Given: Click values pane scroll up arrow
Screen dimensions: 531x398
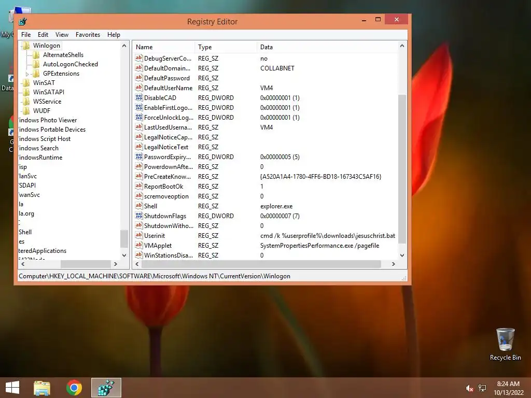Looking at the screenshot, I should point(402,46).
